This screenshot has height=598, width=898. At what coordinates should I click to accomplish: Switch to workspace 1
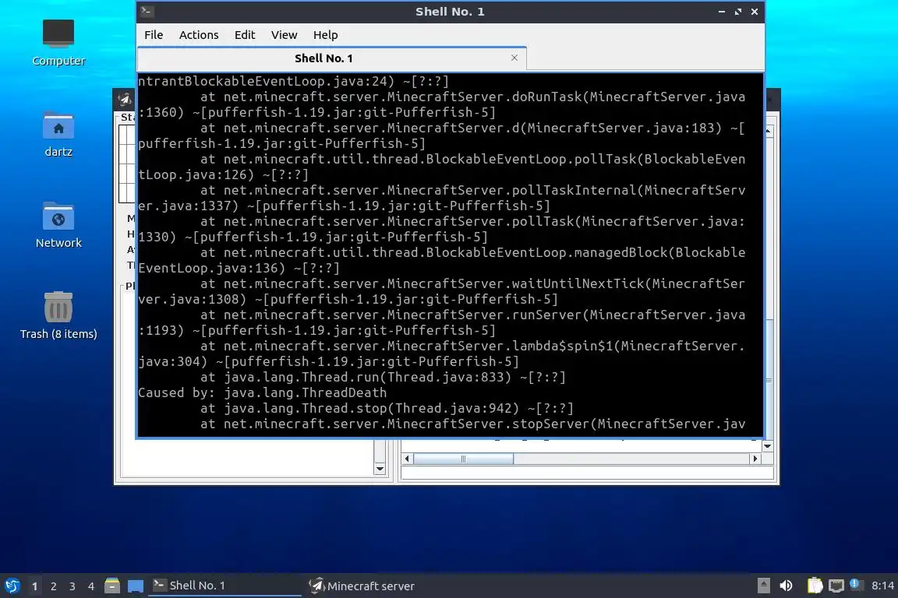pos(34,586)
